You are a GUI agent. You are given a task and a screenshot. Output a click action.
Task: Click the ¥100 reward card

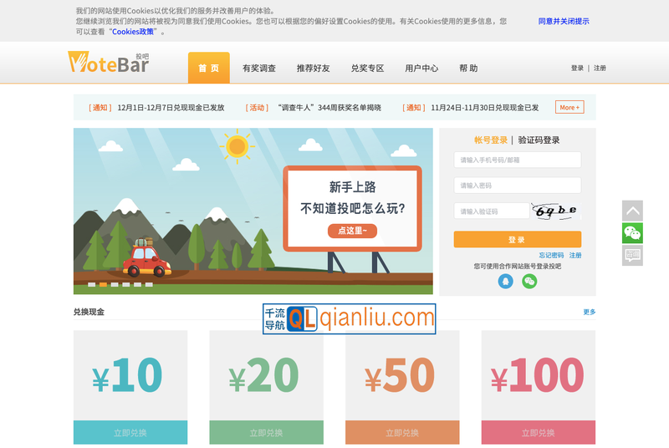[539, 375]
